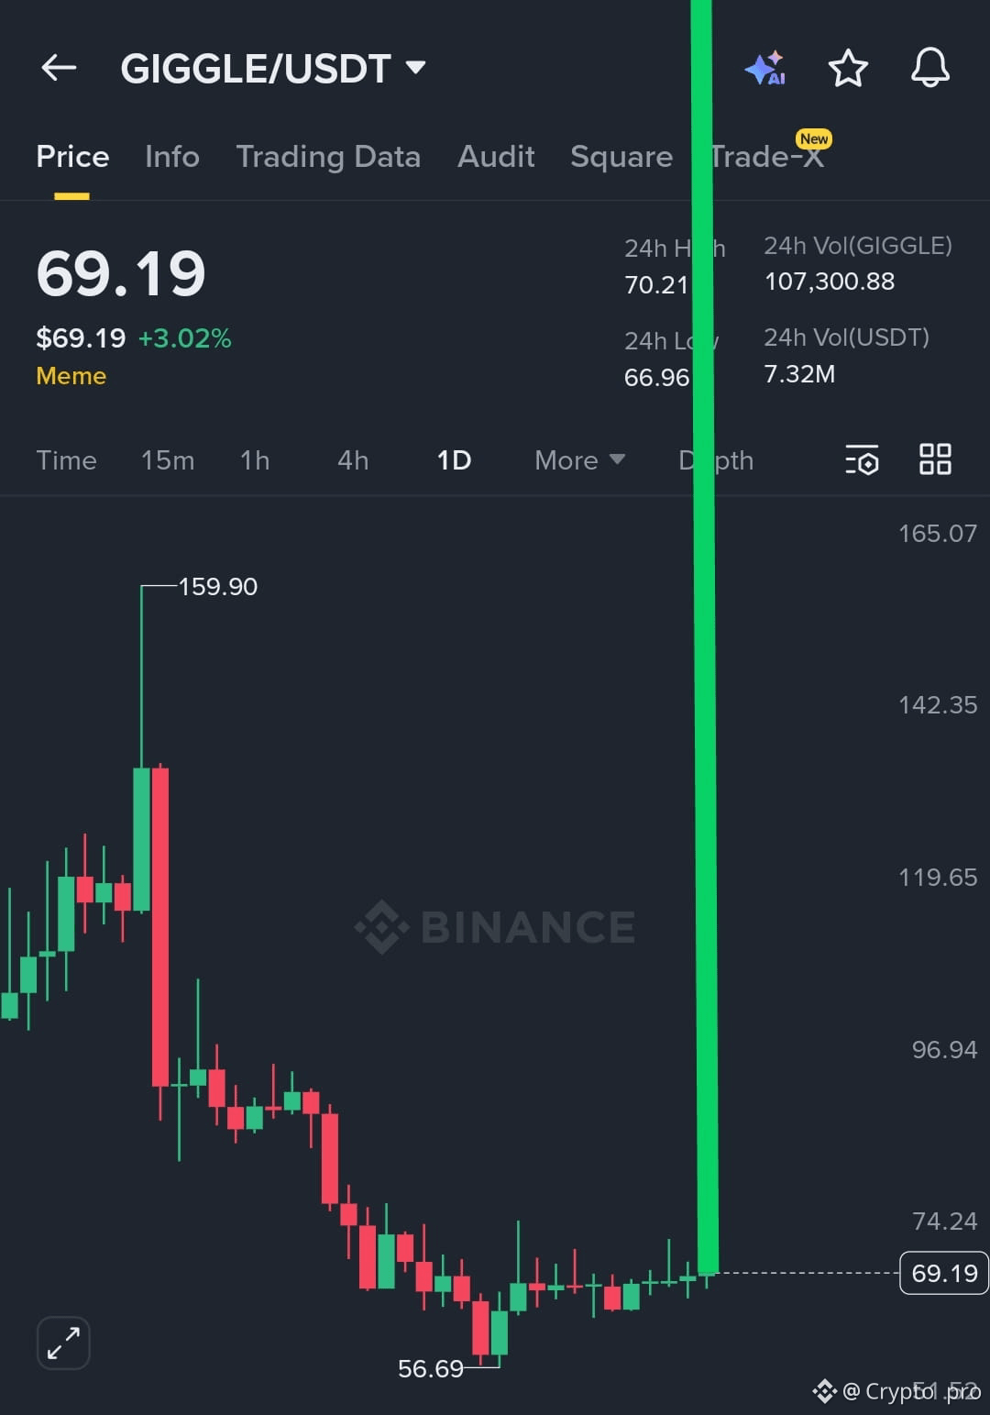The height and width of the screenshot is (1415, 990).
Task: Switch the chart to the 15m interval
Action: [168, 460]
